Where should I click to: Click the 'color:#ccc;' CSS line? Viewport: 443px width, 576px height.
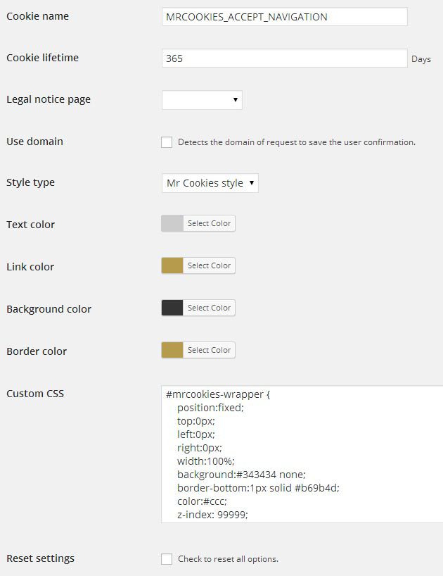202,501
